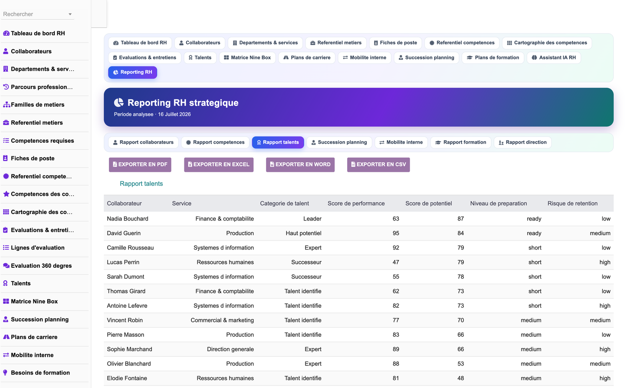This screenshot has width=627, height=388.
Task: Click Commercial & marketing in Vincent Robin's row
Action: [x=222, y=320]
